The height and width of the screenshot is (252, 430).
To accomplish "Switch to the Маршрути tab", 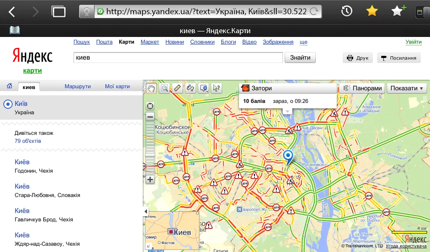I will 78,87.
